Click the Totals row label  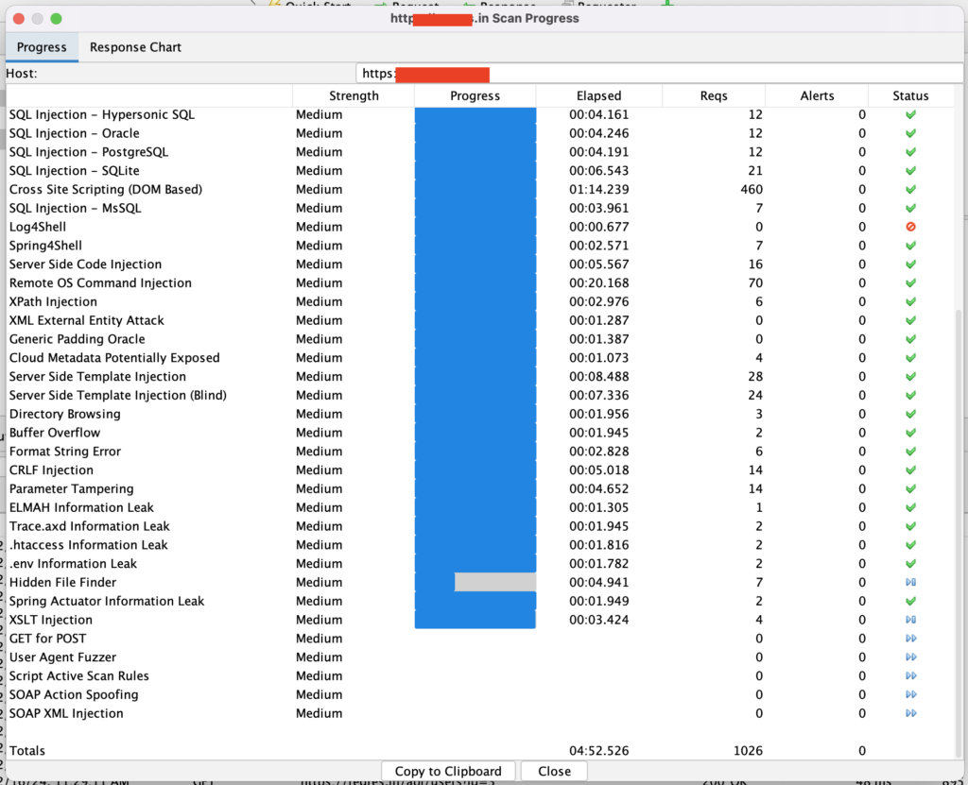click(x=27, y=751)
